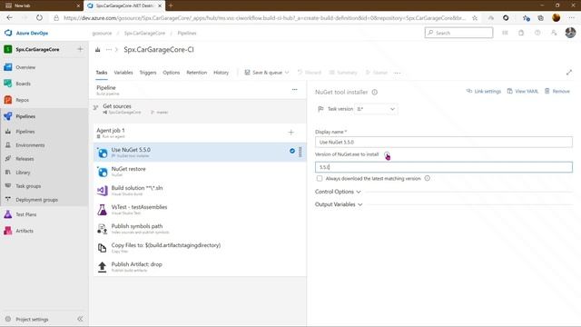This screenshot has height=327, width=581.
Task: Open Environments in the sidebar
Action: (x=30, y=145)
